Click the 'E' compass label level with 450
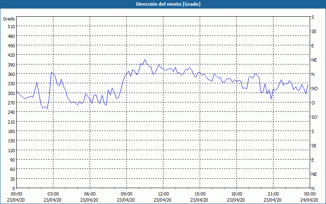Viewport: 326px width, 204px height. pos(313,46)
